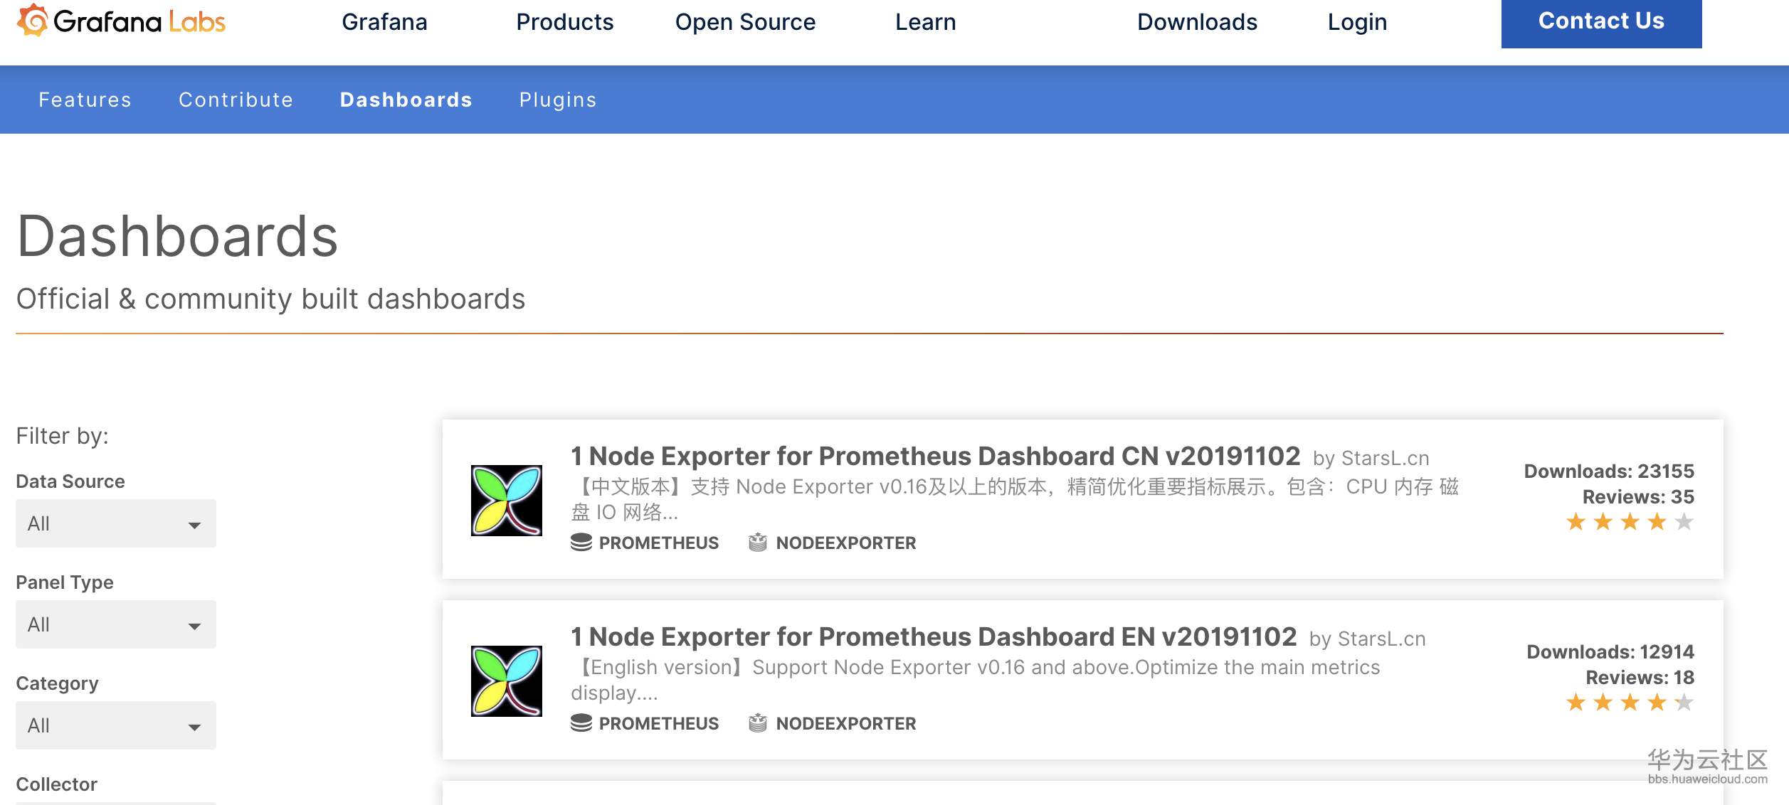Expand the Panel Type filter dropdown
The image size is (1789, 805).
115,625
